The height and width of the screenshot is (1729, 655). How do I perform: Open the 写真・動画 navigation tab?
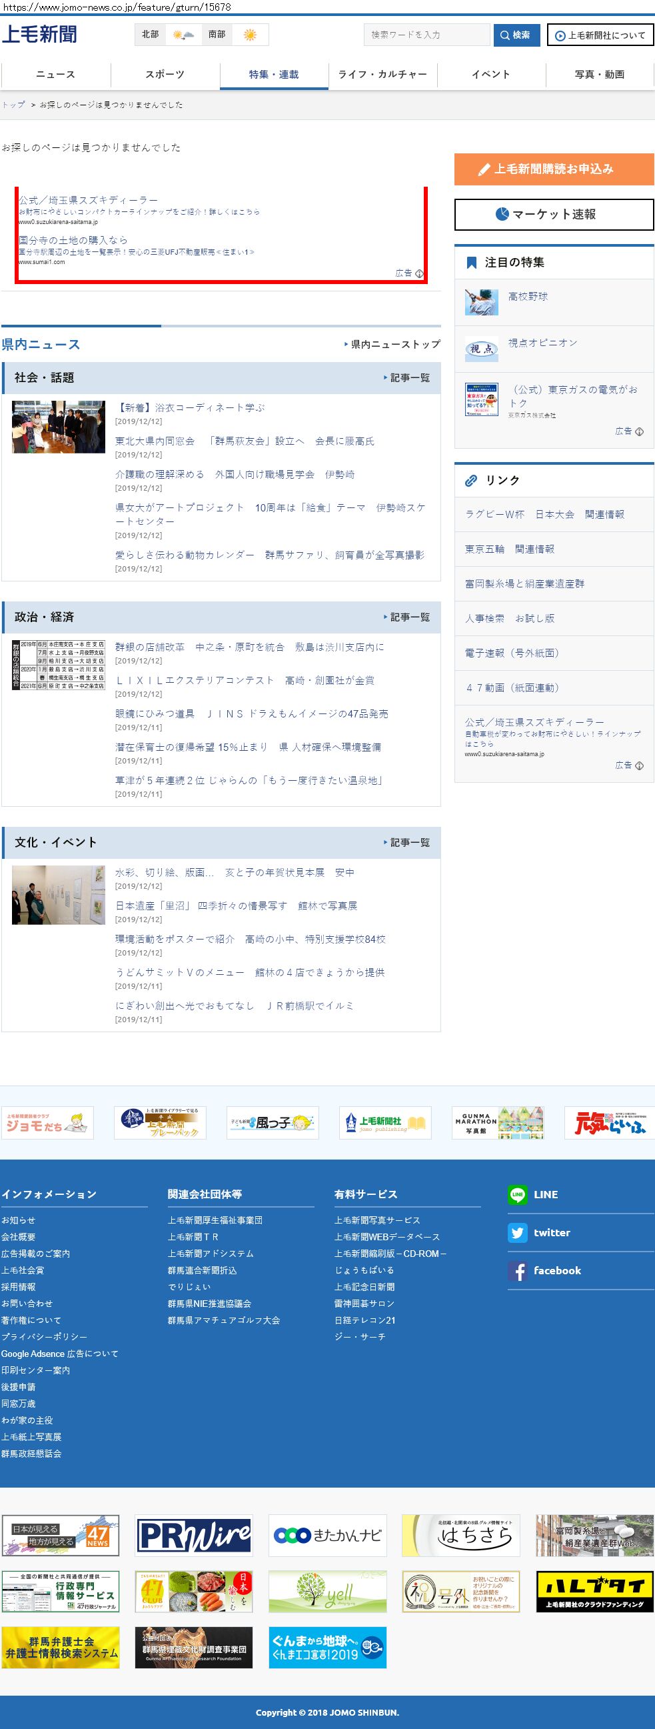coord(599,75)
